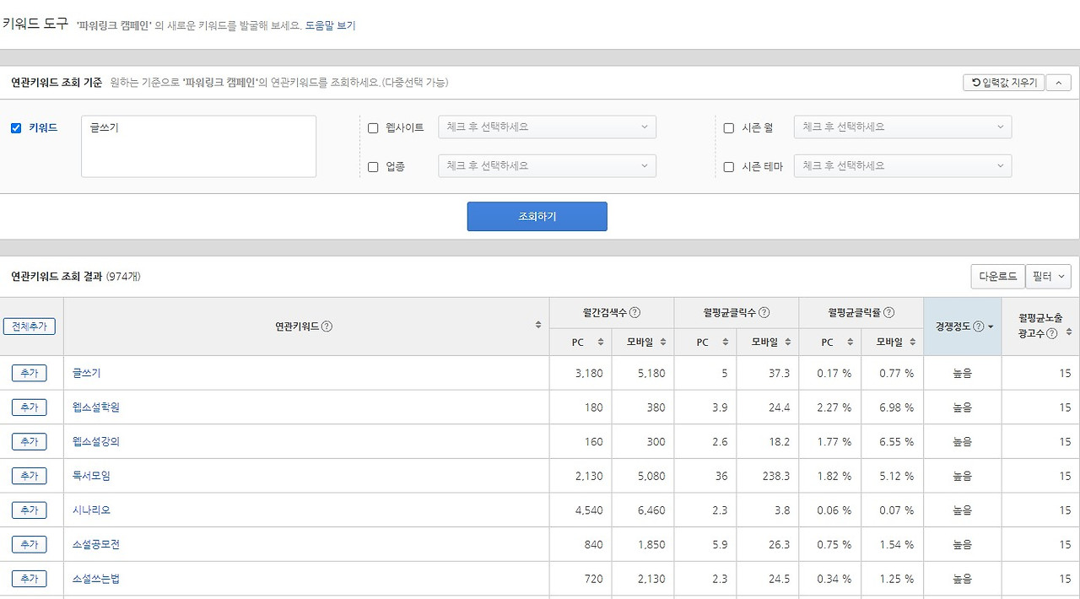Open help for the 연관키워드 column
This screenshot has width=1080, height=599.
[327, 326]
